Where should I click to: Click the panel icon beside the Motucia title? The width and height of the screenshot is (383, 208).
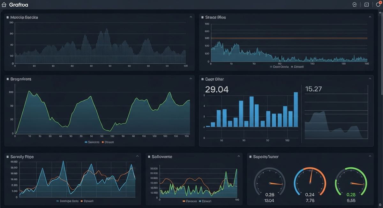[8, 17]
